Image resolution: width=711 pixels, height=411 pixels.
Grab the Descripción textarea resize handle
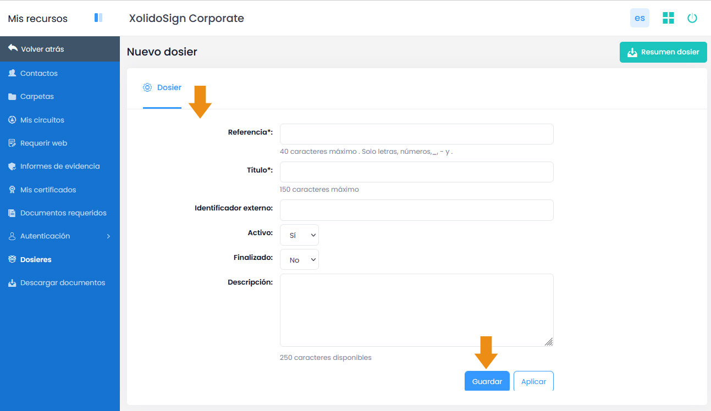point(549,342)
